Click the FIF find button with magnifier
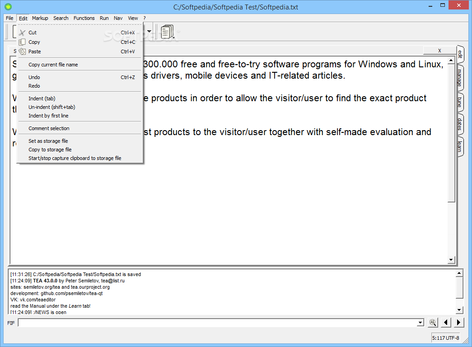Image resolution: width=472 pixels, height=347 pixels. (x=433, y=322)
